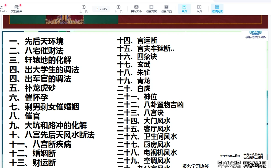271x168 pixels.
Task: Click the heading 一、先后天环境
Action: tap(36, 42)
